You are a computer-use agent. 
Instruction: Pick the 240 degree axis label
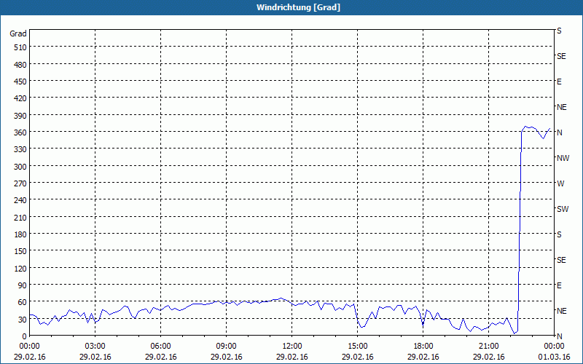[x=21, y=200]
